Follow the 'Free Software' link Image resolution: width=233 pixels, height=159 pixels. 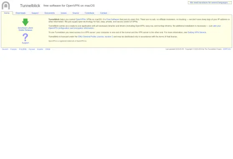tap(113, 20)
